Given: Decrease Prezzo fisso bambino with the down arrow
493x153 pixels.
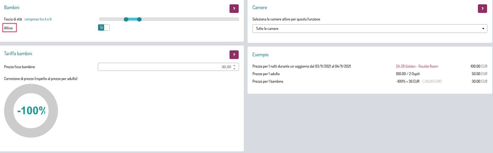Looking at the screenshot, I should [x=234, y=69].
